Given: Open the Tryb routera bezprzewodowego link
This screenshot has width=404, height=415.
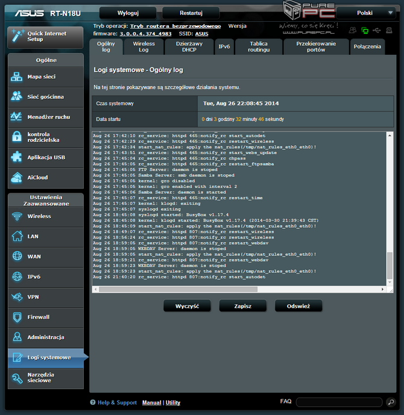Looking at the screenshot, I should click(x=175, y=26).
